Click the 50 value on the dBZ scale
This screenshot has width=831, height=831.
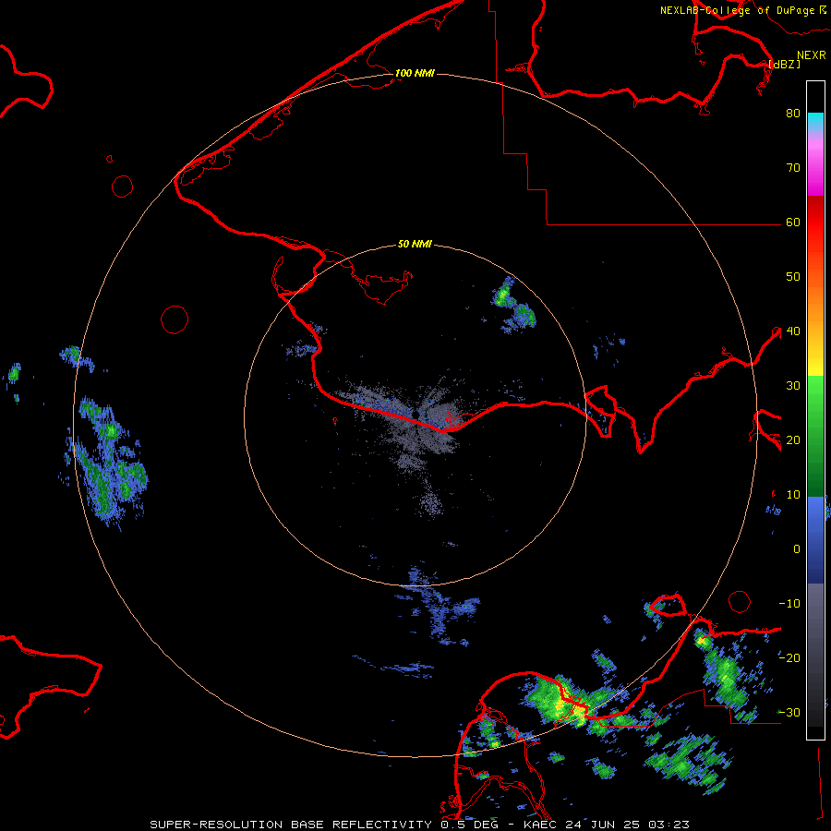click(793, 277)
